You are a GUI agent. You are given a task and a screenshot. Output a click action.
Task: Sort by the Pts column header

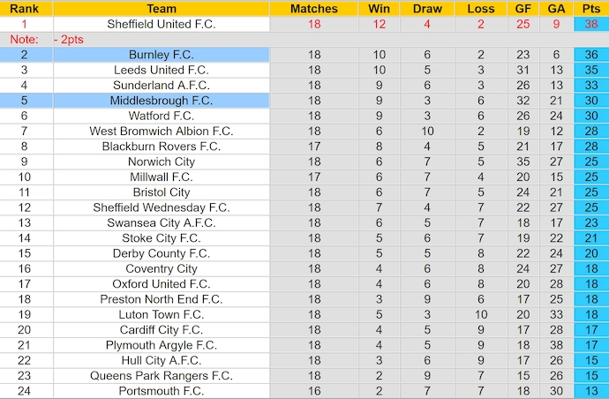591,9
